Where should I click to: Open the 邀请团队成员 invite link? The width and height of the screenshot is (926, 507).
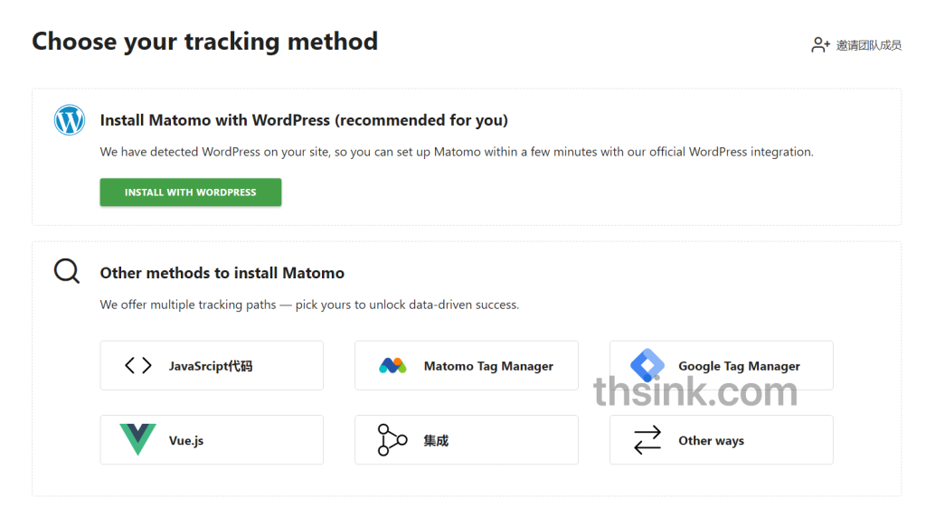(868, 45)
